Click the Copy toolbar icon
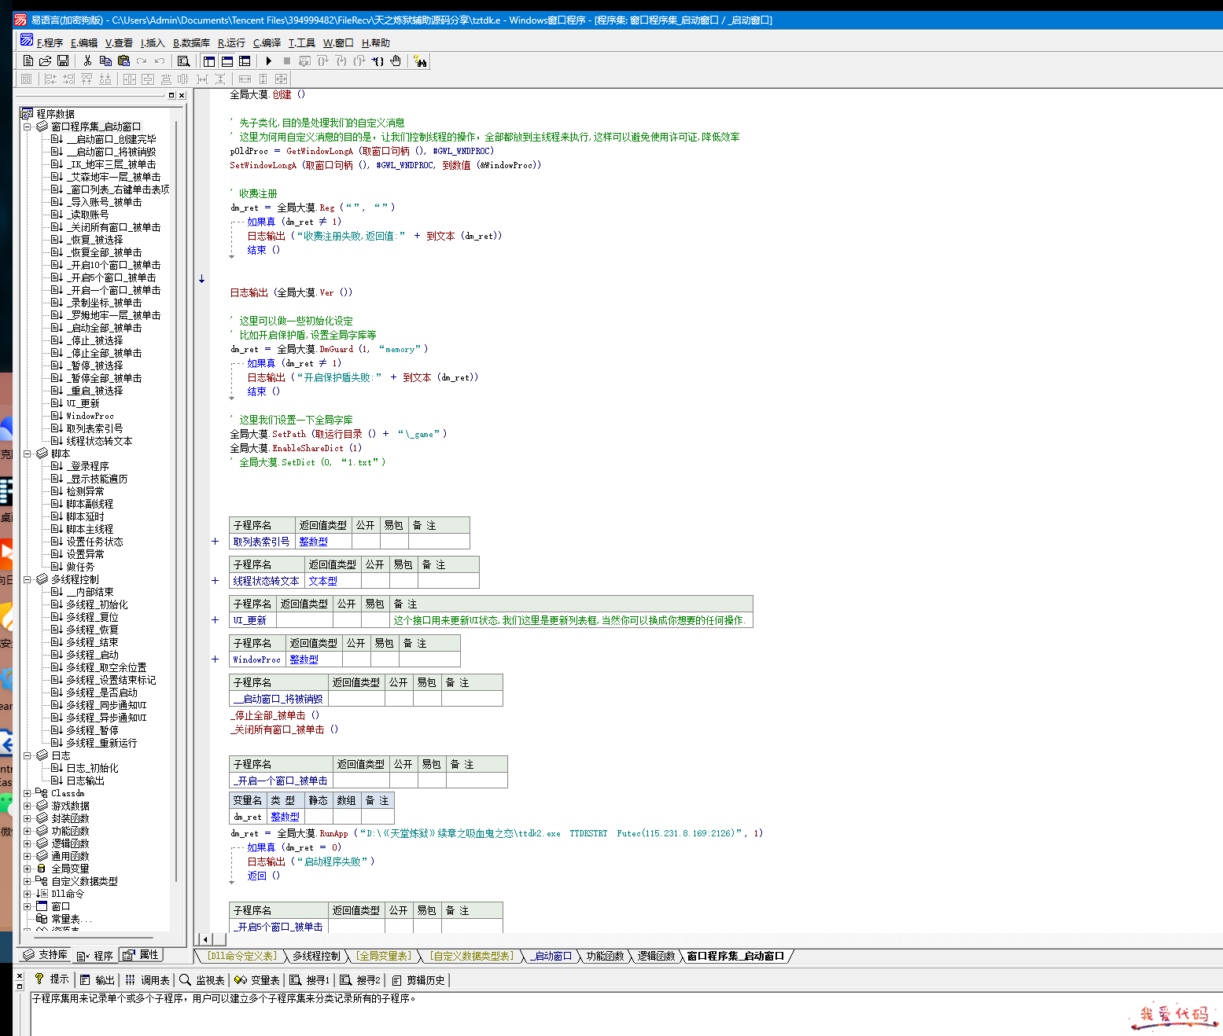The height and width of the screenshot is (1036, 1223). tap(105, 61)
